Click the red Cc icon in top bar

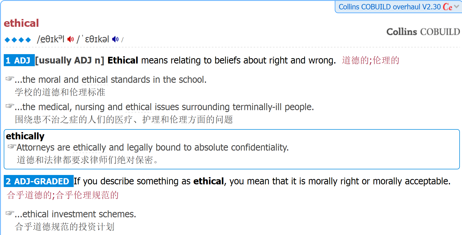[x=447, y=7]
